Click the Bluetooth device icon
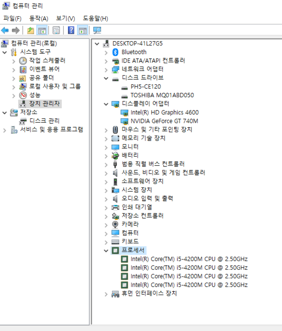This screenshot has width=282, height=331. 115,52
